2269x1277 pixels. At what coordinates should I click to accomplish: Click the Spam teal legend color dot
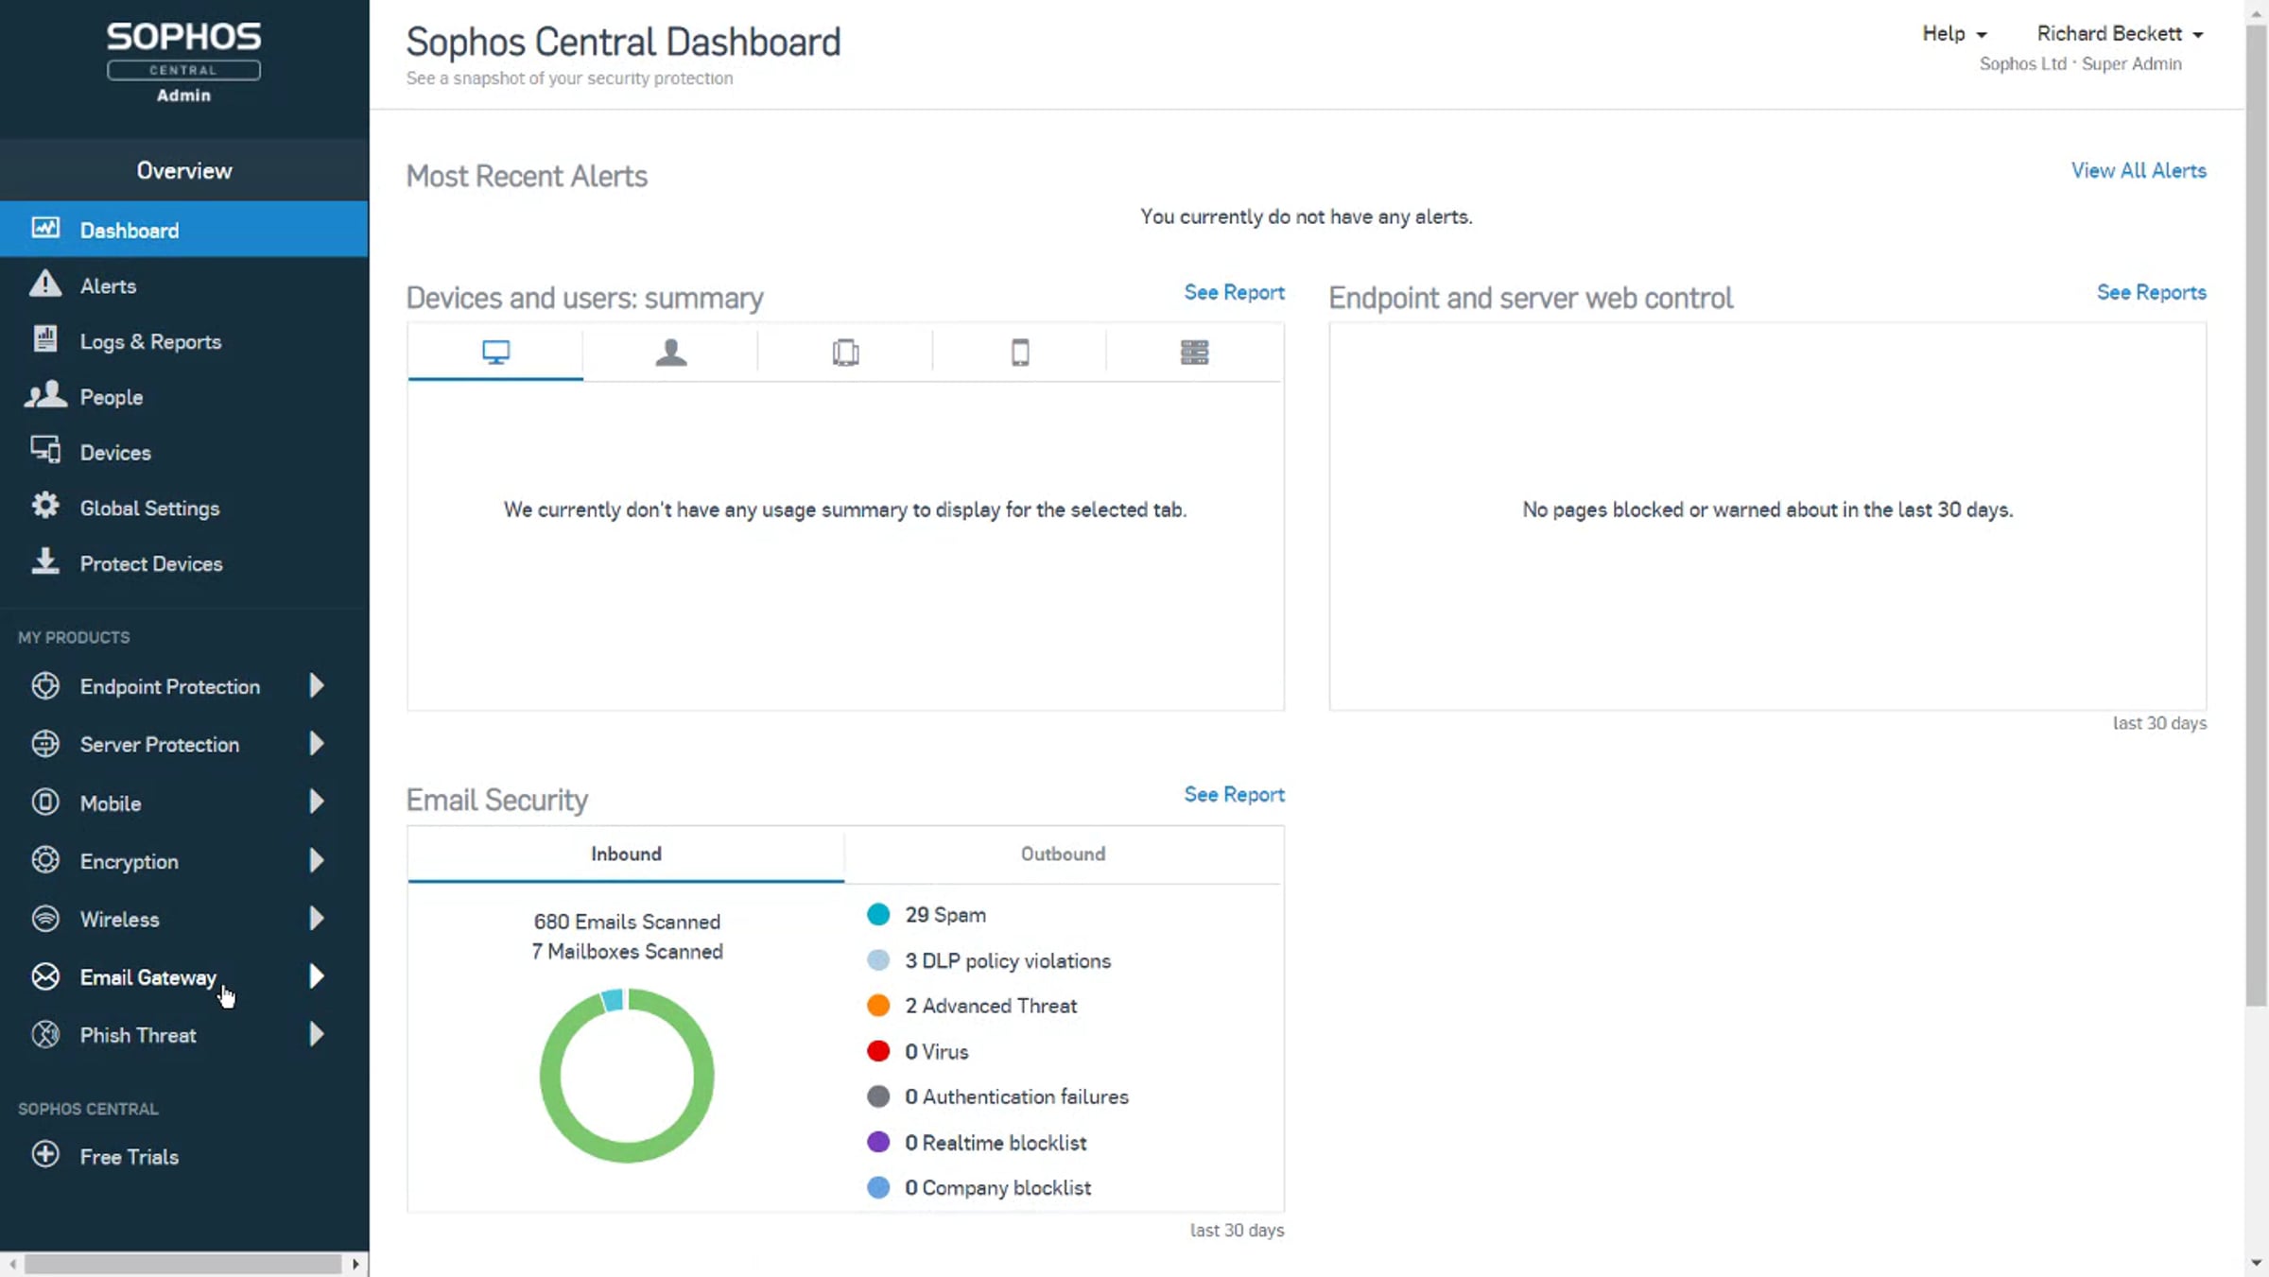tap(878, 915)
